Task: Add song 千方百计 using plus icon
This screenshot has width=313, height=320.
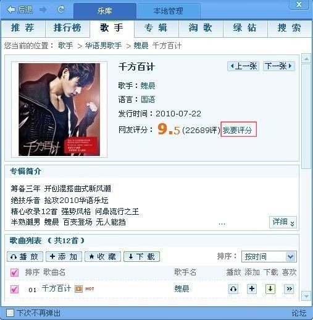Action: 252,289
